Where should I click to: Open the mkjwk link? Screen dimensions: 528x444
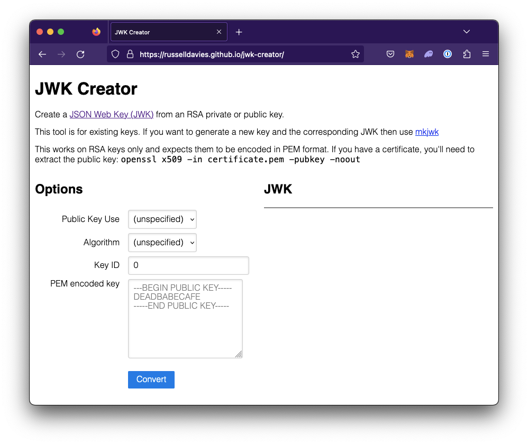(x=427, y=132)
